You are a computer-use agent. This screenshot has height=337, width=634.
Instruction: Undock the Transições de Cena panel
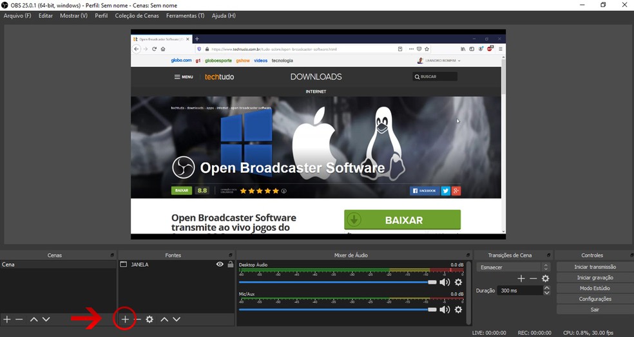pos(549,255)
